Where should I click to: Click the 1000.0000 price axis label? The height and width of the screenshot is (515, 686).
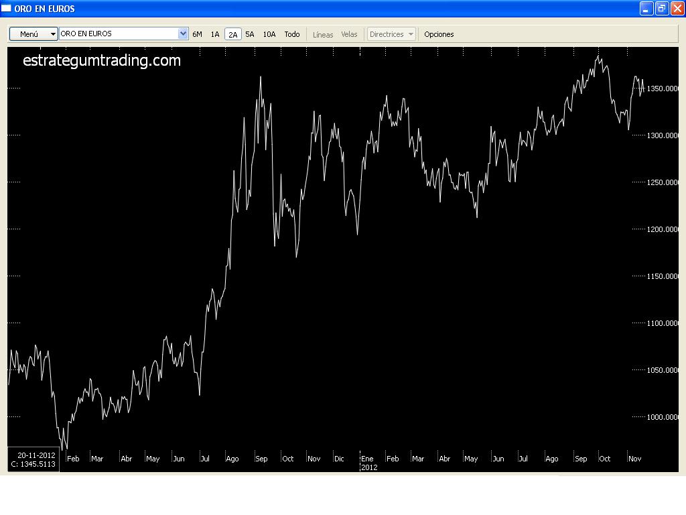[x=663, y=417]
